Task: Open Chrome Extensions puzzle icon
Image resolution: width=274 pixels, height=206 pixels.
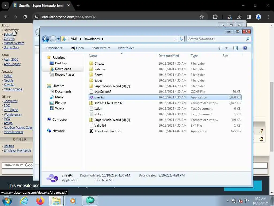Action: point(215,17)
